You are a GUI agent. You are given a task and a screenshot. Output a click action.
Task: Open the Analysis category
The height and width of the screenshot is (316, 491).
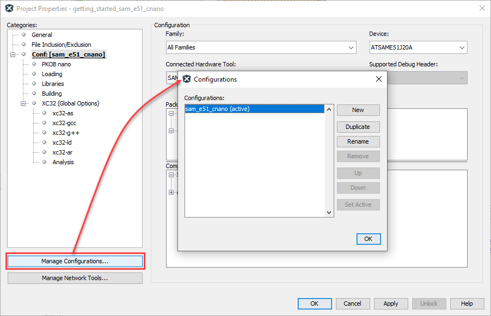coord(63,162)
